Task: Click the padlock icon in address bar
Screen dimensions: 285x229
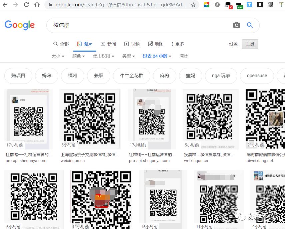Action: click(50, 5)
